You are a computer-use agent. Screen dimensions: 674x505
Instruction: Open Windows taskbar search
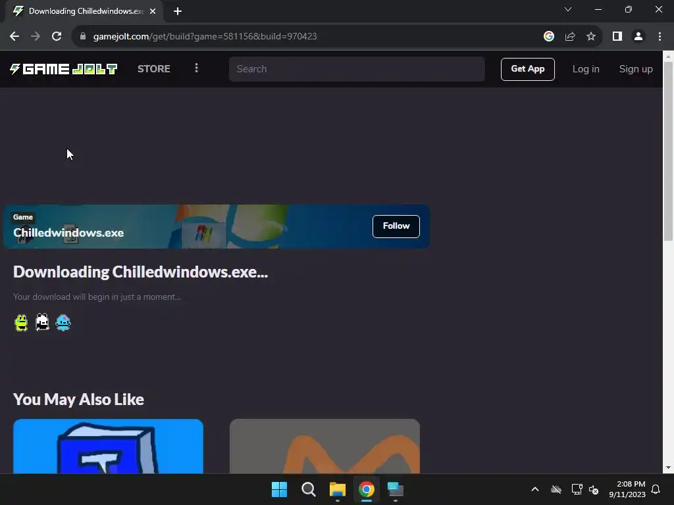[x=309, y=489]
